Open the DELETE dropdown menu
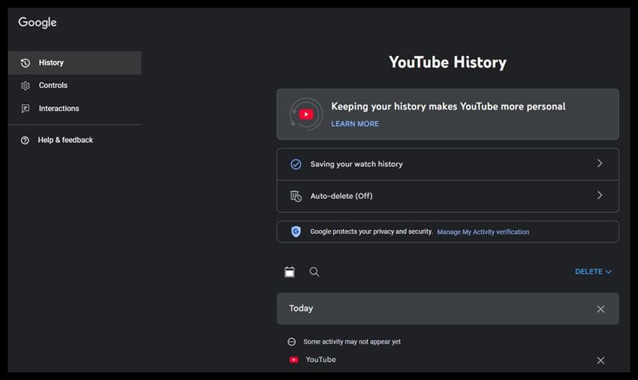The height and width of the screenshot is (380, 638). (593, 272)
